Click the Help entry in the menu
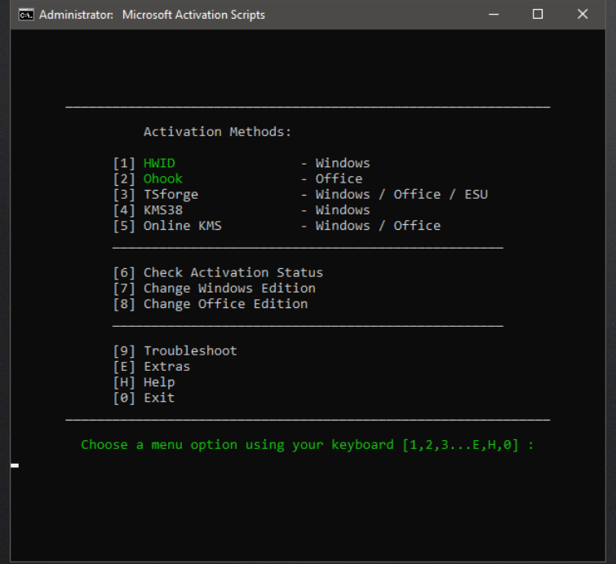This screenshot has width=616, height=564. (x=159, y=382)
